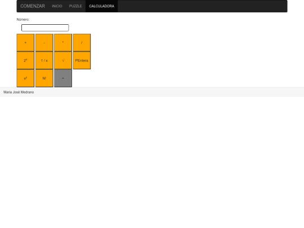The width and height of the screenshot is (304, 228).
Task: Select the CALCULADORA tab
Action: (101, 6)
